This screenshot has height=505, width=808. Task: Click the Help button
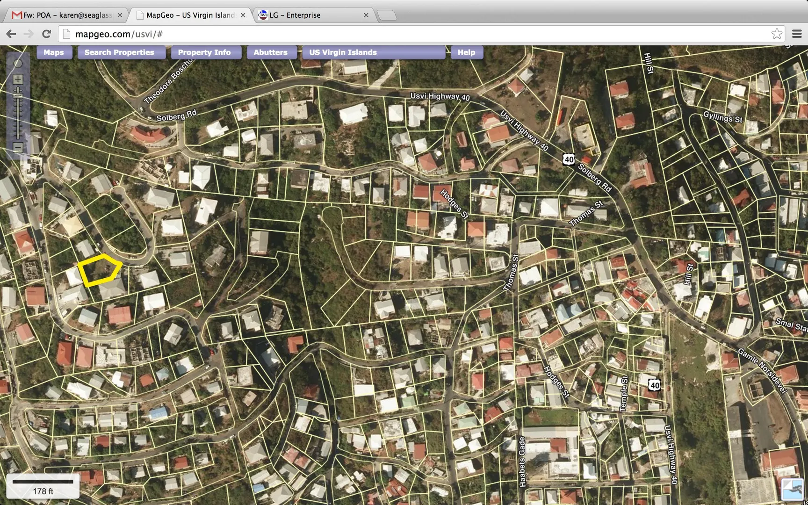pos(466,52)
